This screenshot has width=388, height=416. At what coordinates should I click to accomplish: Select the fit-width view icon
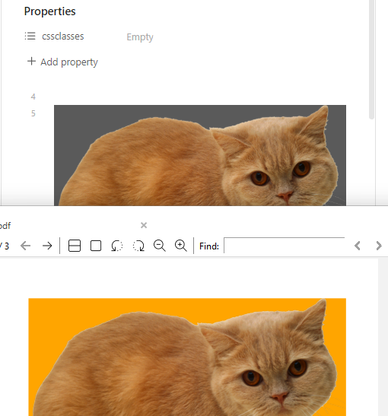(x=75, y=246)
